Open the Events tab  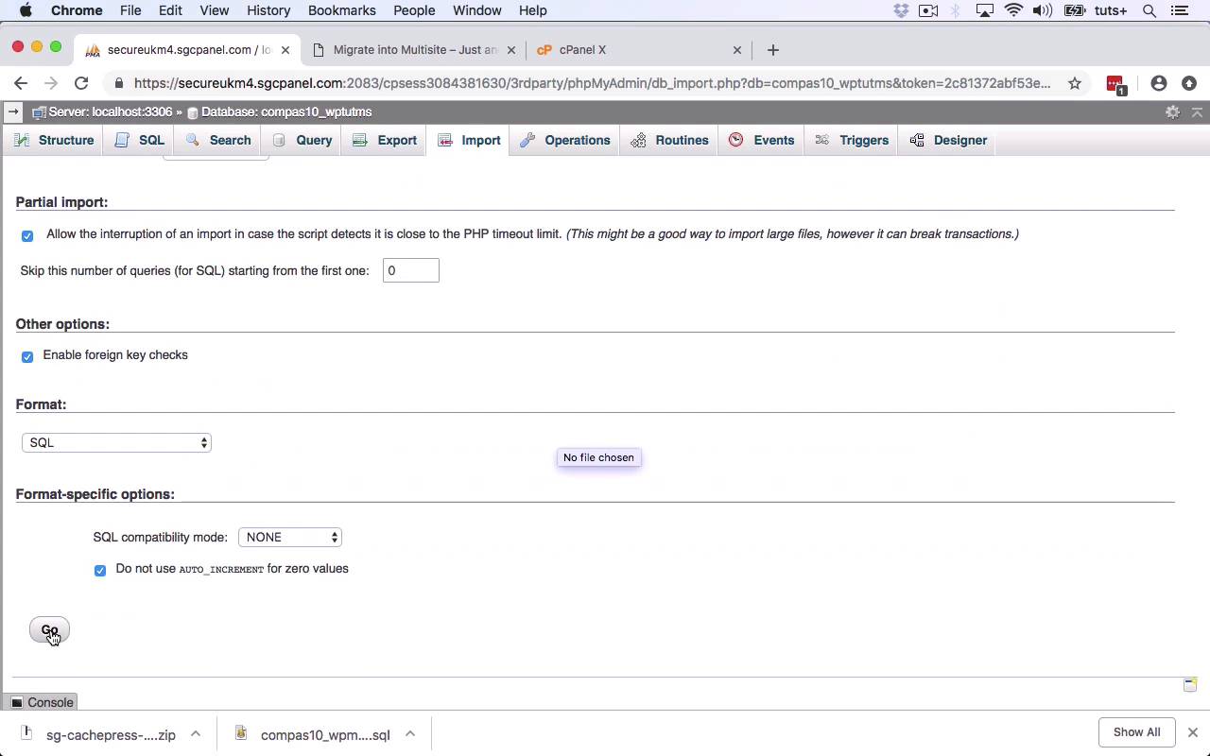pos(762,140)
